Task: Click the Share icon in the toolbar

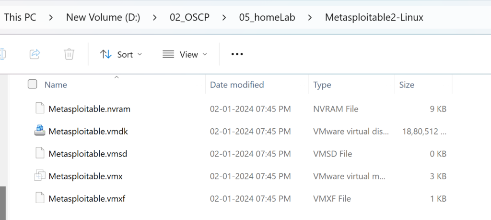Action: (35, 54)
